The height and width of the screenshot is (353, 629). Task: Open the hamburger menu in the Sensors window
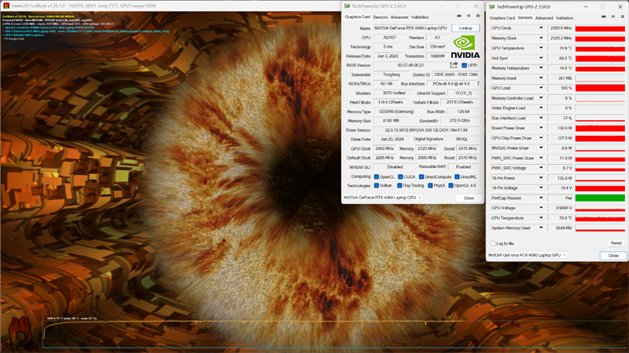(622, 16)
